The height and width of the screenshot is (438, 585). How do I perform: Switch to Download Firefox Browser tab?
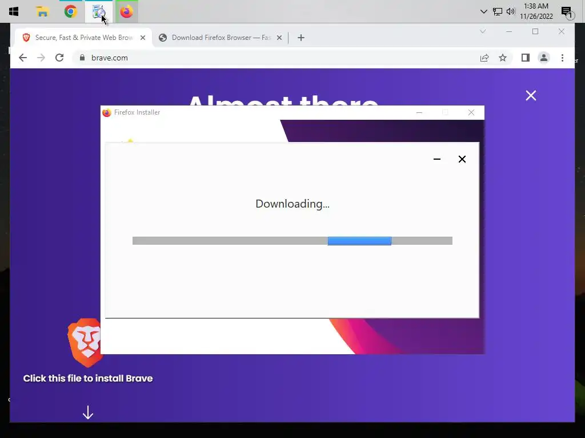(220, 38)
